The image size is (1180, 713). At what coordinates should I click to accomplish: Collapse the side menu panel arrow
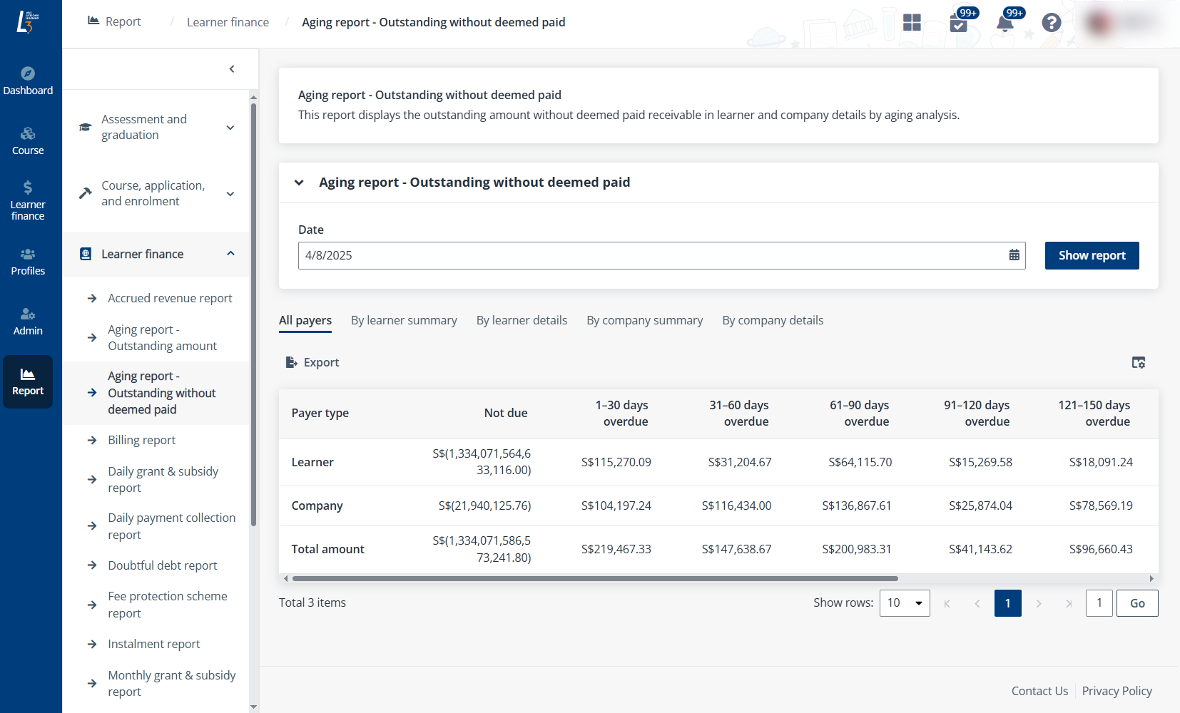tap(232, 69)
